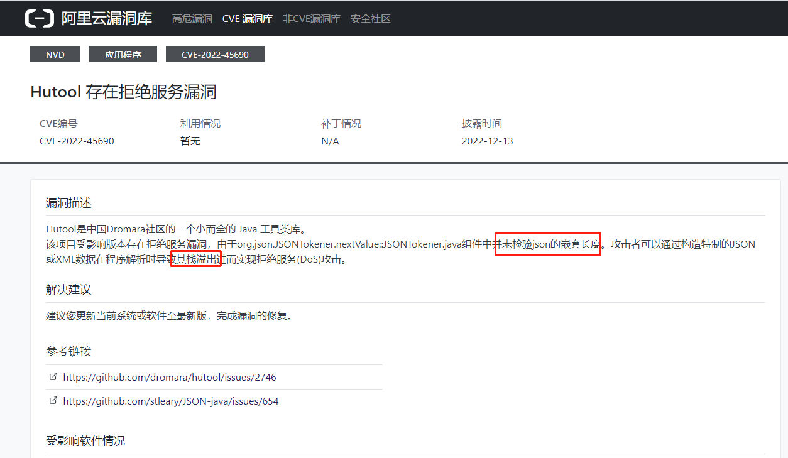The height and width of the screenshot is (458, 788).
Task: Select the 受影响软件情况 section heading
Action: (85, 441)
